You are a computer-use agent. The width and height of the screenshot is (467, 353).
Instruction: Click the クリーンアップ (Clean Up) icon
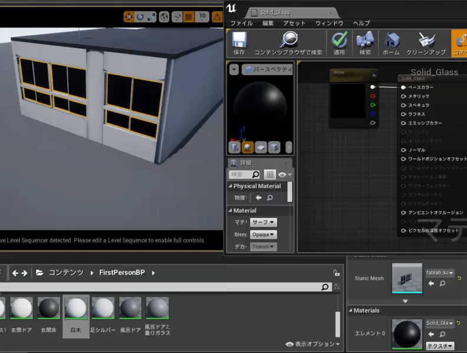coord(426,41)
